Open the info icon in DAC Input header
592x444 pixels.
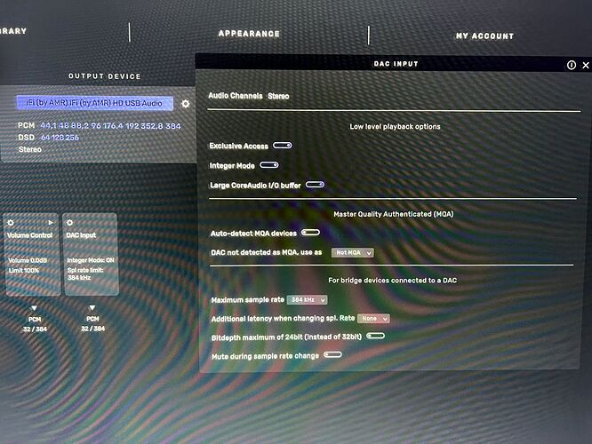572,65
